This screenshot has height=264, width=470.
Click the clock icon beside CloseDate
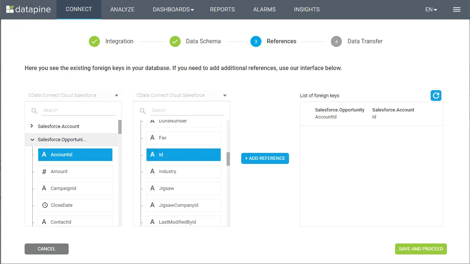pyautogui.click(x=45, y=205)
